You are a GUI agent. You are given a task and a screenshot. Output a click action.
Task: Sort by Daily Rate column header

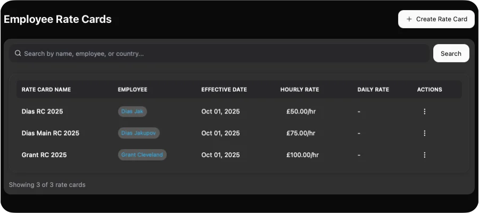(373, 89)
